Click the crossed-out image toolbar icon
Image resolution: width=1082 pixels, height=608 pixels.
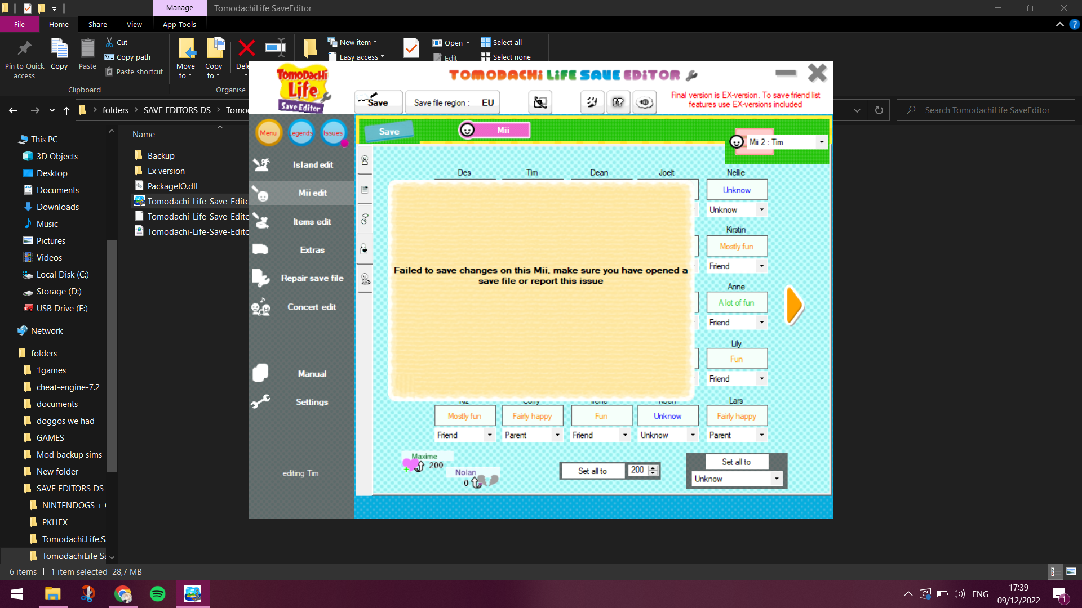pyautogui.click(x=540, y=102)
